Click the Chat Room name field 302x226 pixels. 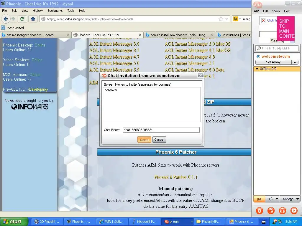[x=161, y=130]
